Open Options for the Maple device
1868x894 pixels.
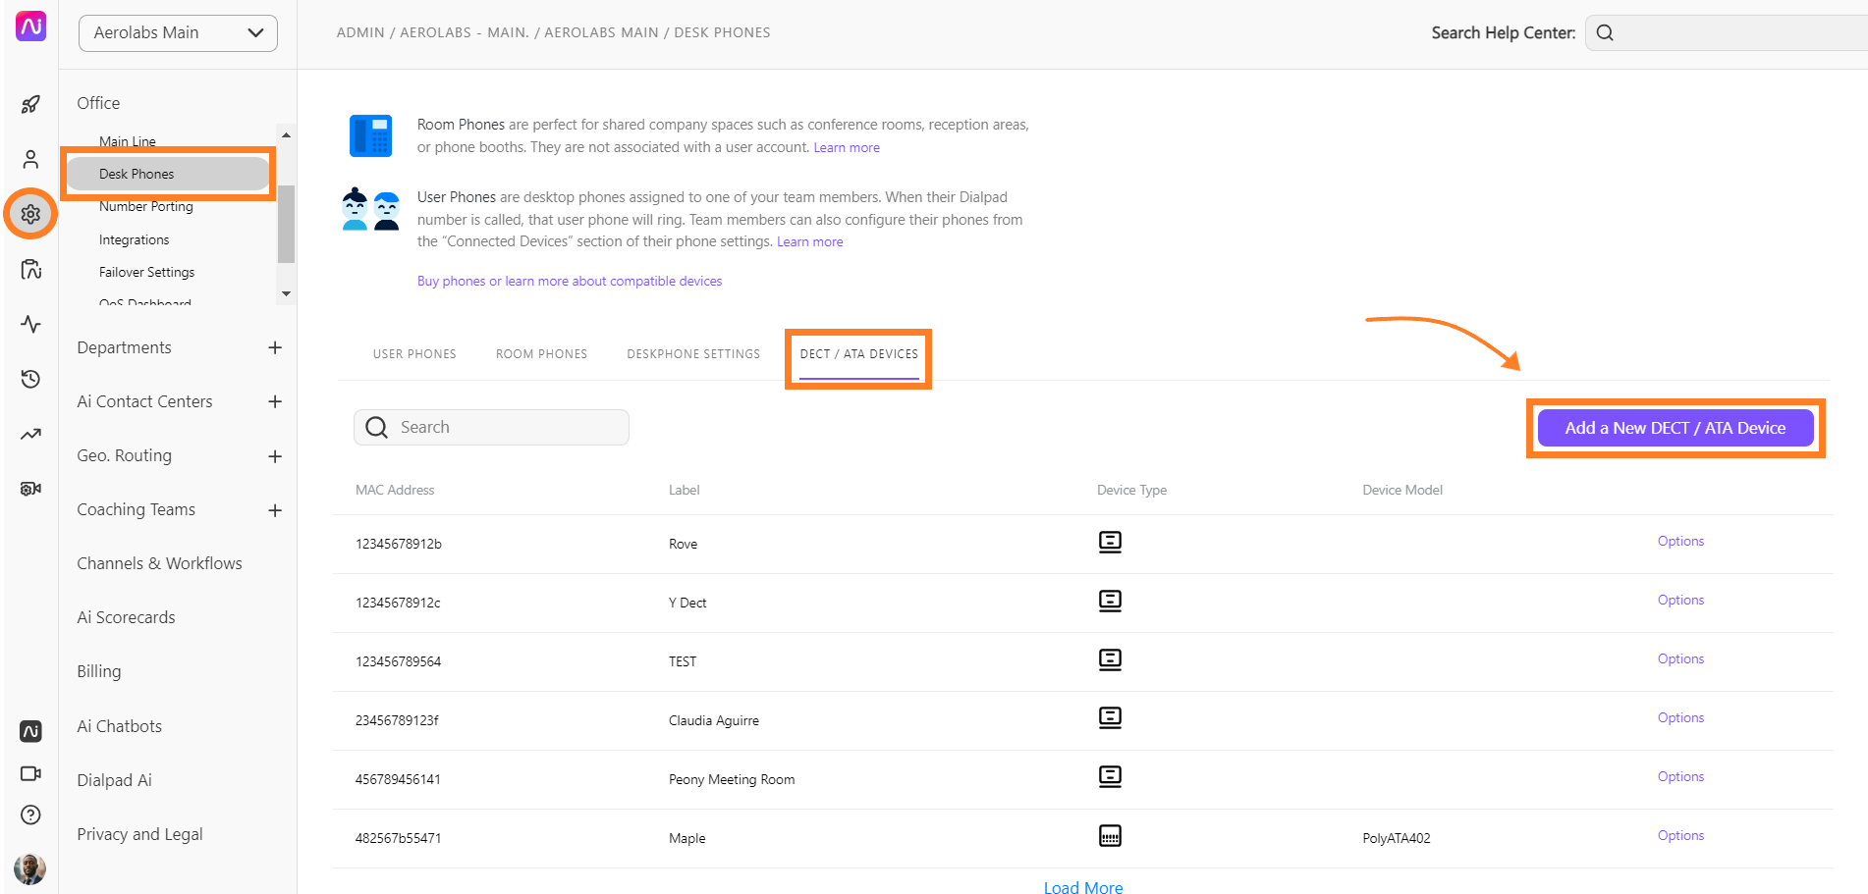tap(1680, 835)
